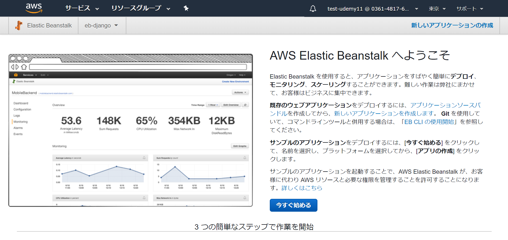Click the dashboard preview screenshot image
The width and height of the screenshot is (508, 240).
(131, 130)
